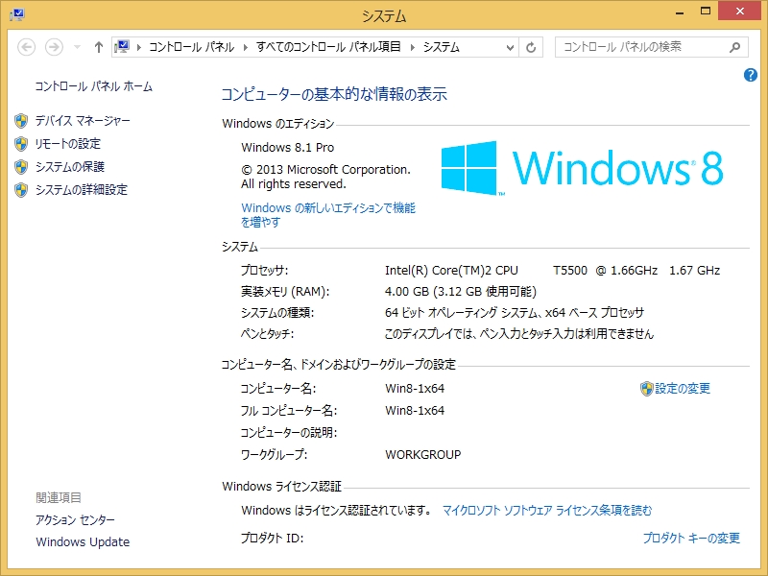
Task: Click shield icon beside リモートの設定
Action: click(x=21, y=143)
